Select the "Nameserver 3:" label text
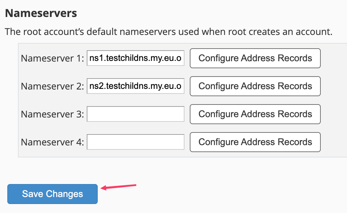Image resolution: width=347 pixels, height=213 pixels. click(x=53, y=114)
